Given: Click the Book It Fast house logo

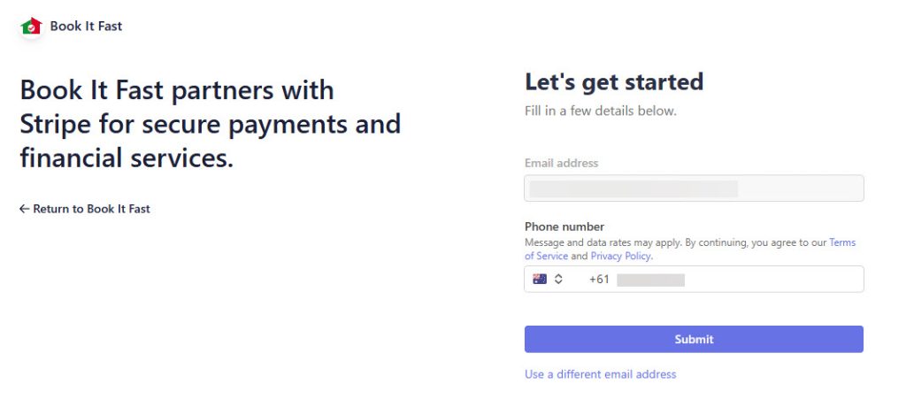Looking at the screenshot, I should [31, 27].
